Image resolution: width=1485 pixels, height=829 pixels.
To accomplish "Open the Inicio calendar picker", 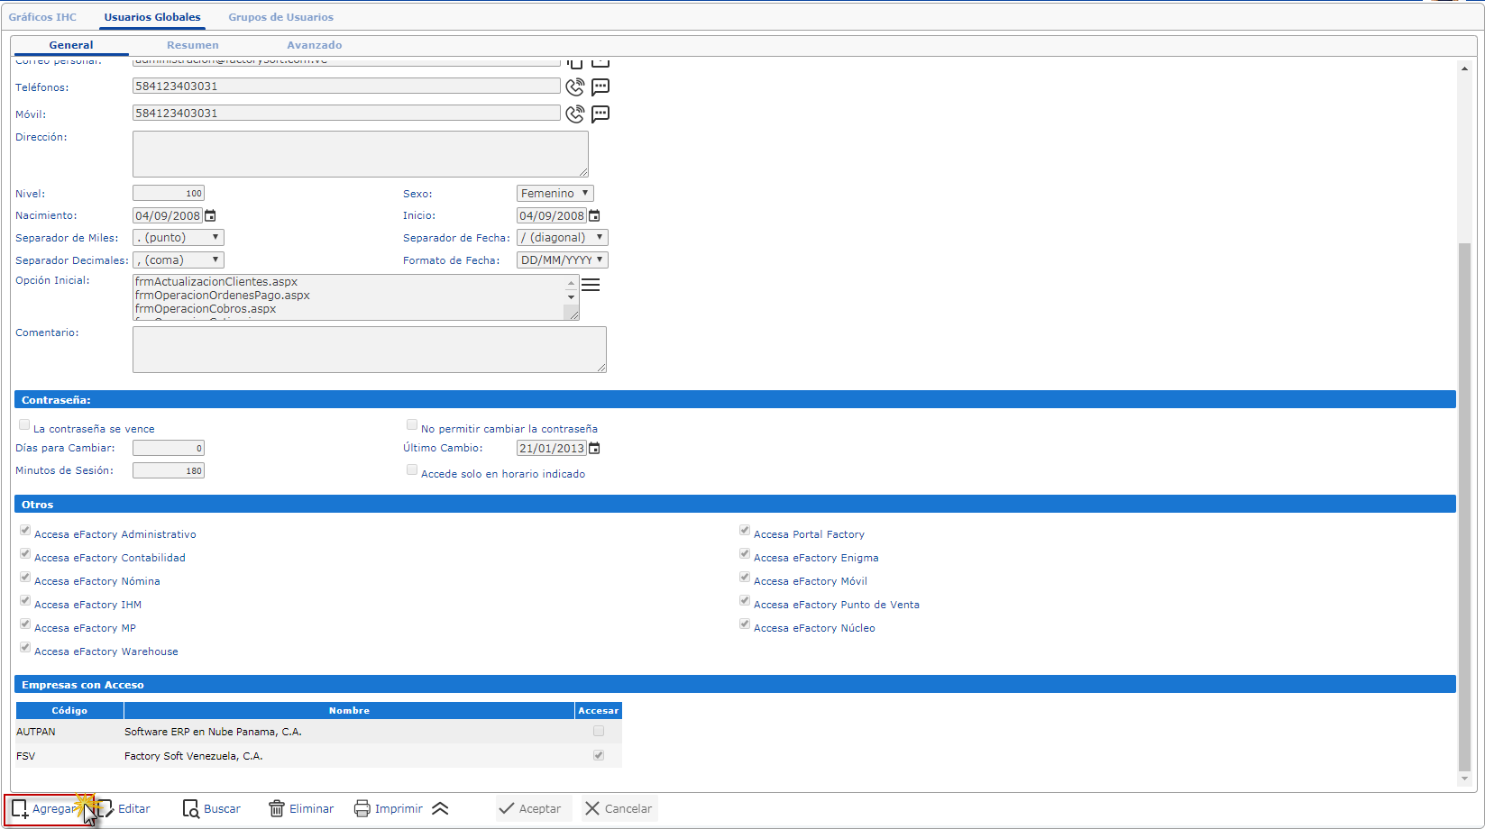I will tap(594, 216).
